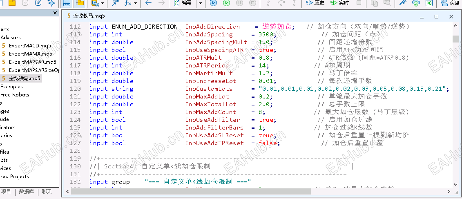Click the Step Out debug icon

pos(294,3)
